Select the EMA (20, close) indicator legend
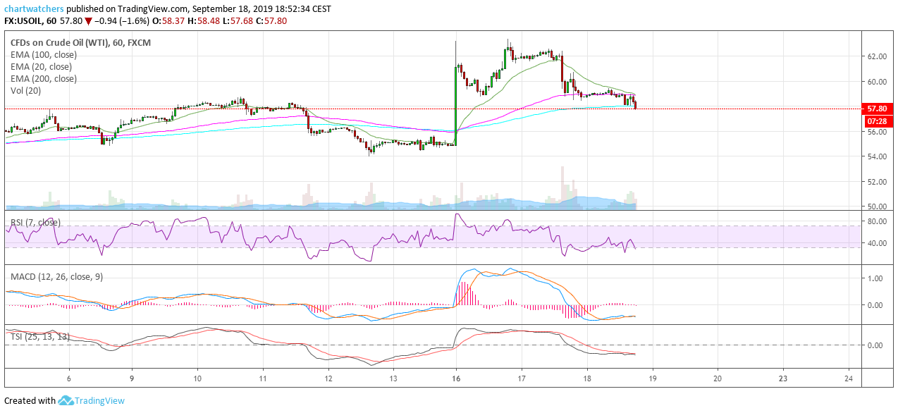The height and width of the screenshot is (413, 898). click(41, 67)
